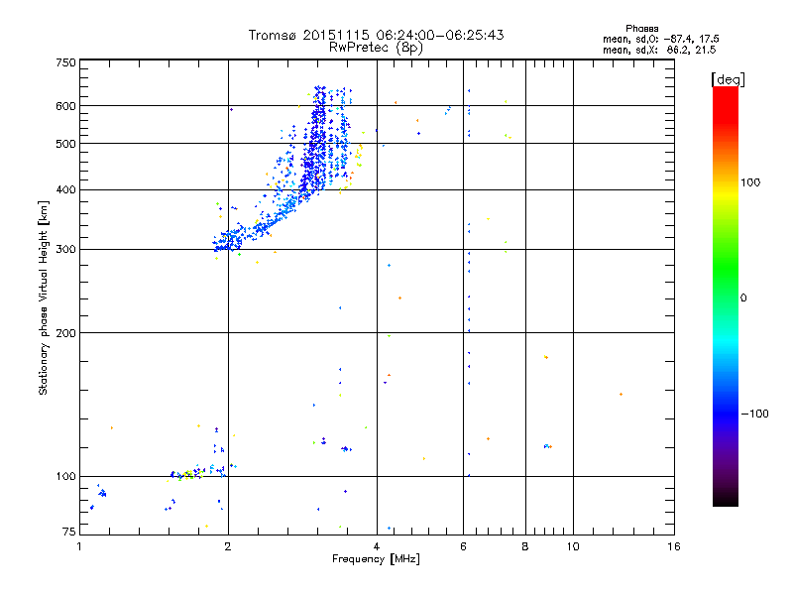This screenshot has height=595, width=793.
Task: Click the "Frequency [MHz]" axis label
Action: click(376, 559)
